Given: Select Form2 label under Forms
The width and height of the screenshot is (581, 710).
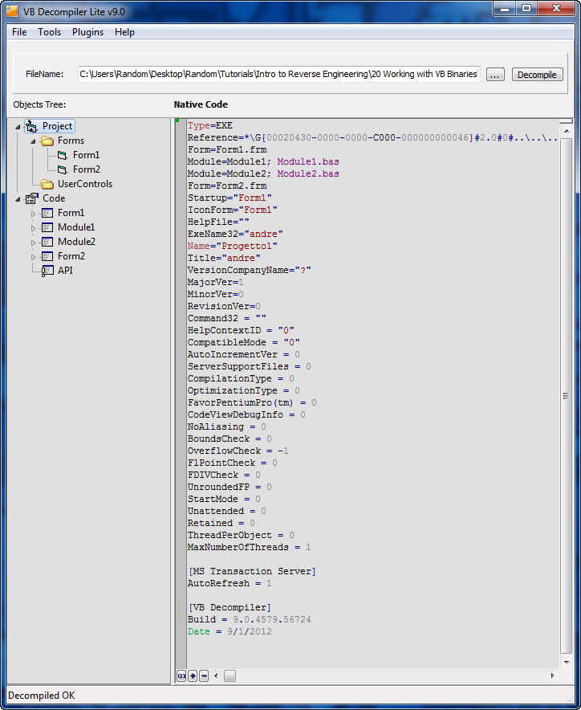Looking at the screenshot, I should pyautogui.click(x=87, y=169).
